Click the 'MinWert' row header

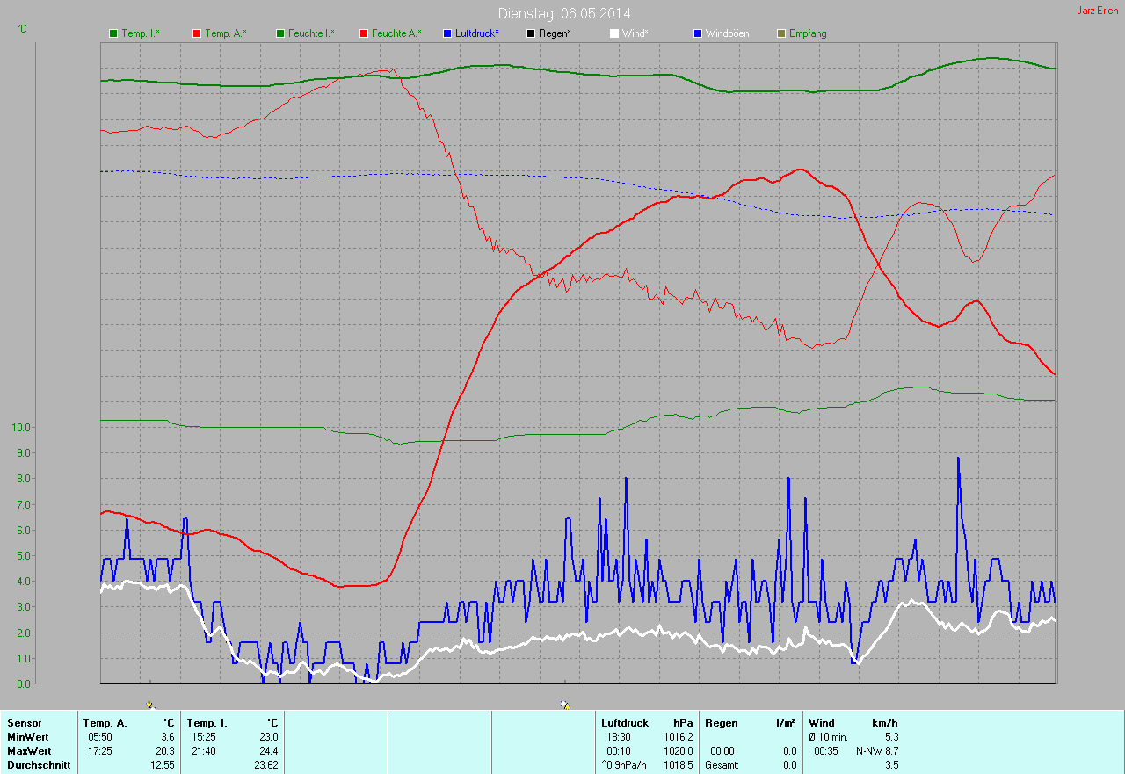[x=28, y=737]
